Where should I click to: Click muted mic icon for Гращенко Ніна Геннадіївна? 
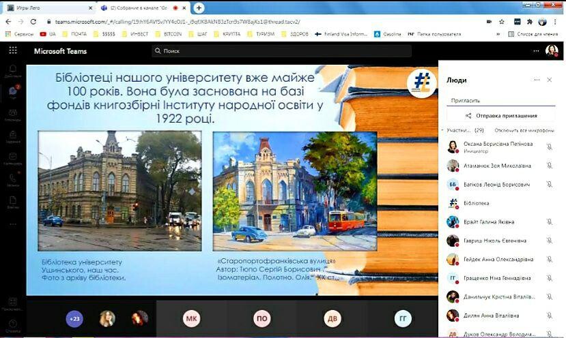pos(549,278)
